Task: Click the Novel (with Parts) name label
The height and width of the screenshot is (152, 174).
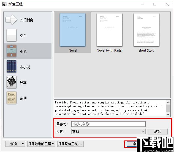Action: (110, 50)
